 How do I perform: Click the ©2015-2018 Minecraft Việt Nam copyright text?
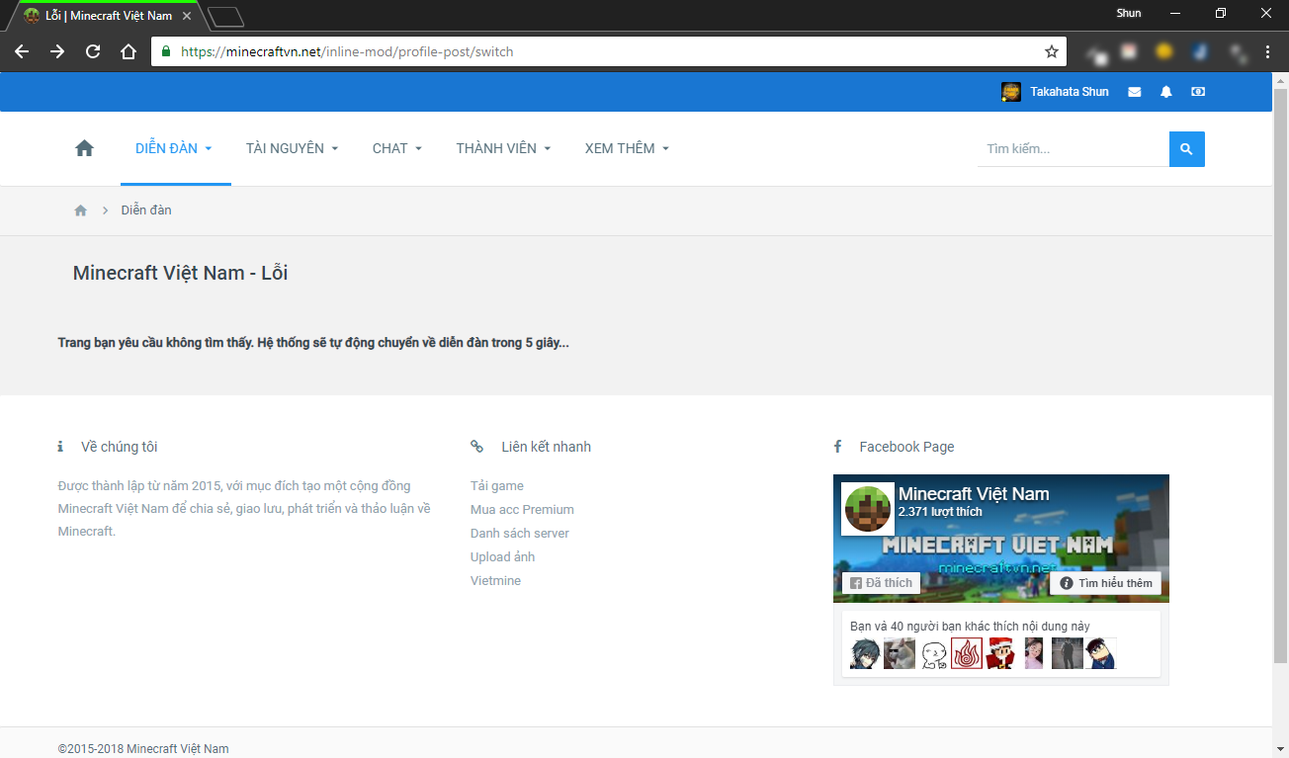[143, 749]
